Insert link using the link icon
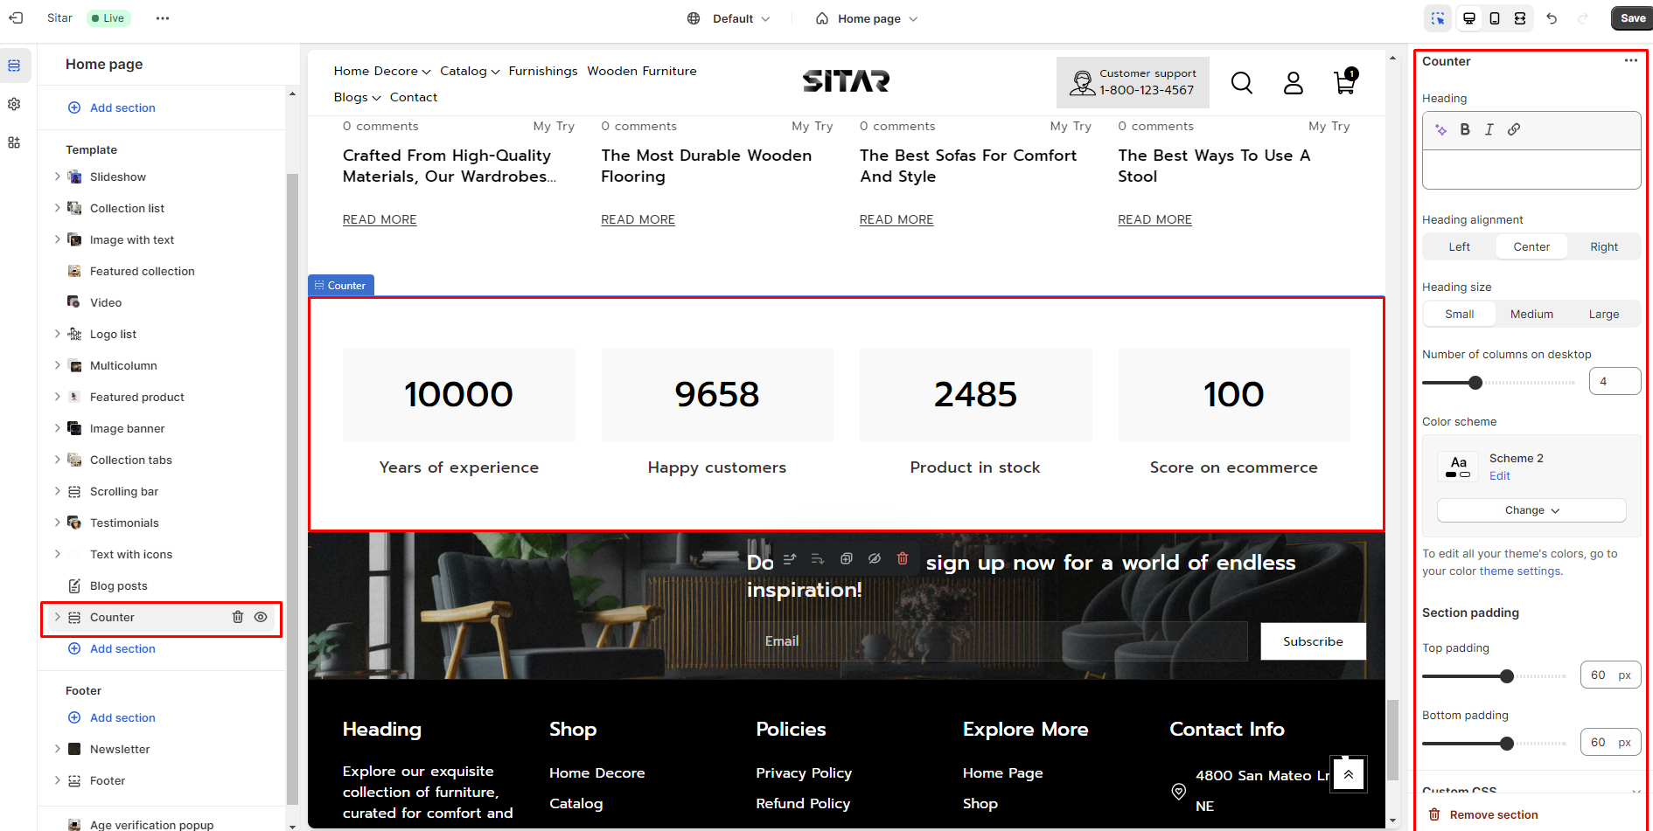 1514,129
